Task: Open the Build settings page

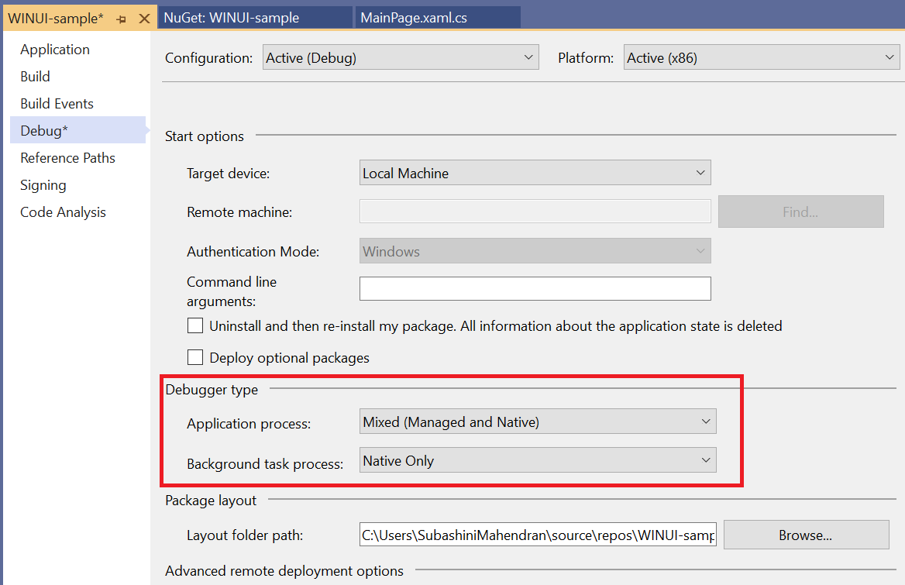Action: [35, 76]
